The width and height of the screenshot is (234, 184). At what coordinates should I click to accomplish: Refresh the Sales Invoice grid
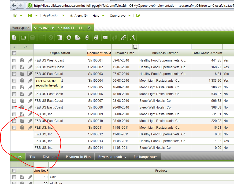[69, 38]
